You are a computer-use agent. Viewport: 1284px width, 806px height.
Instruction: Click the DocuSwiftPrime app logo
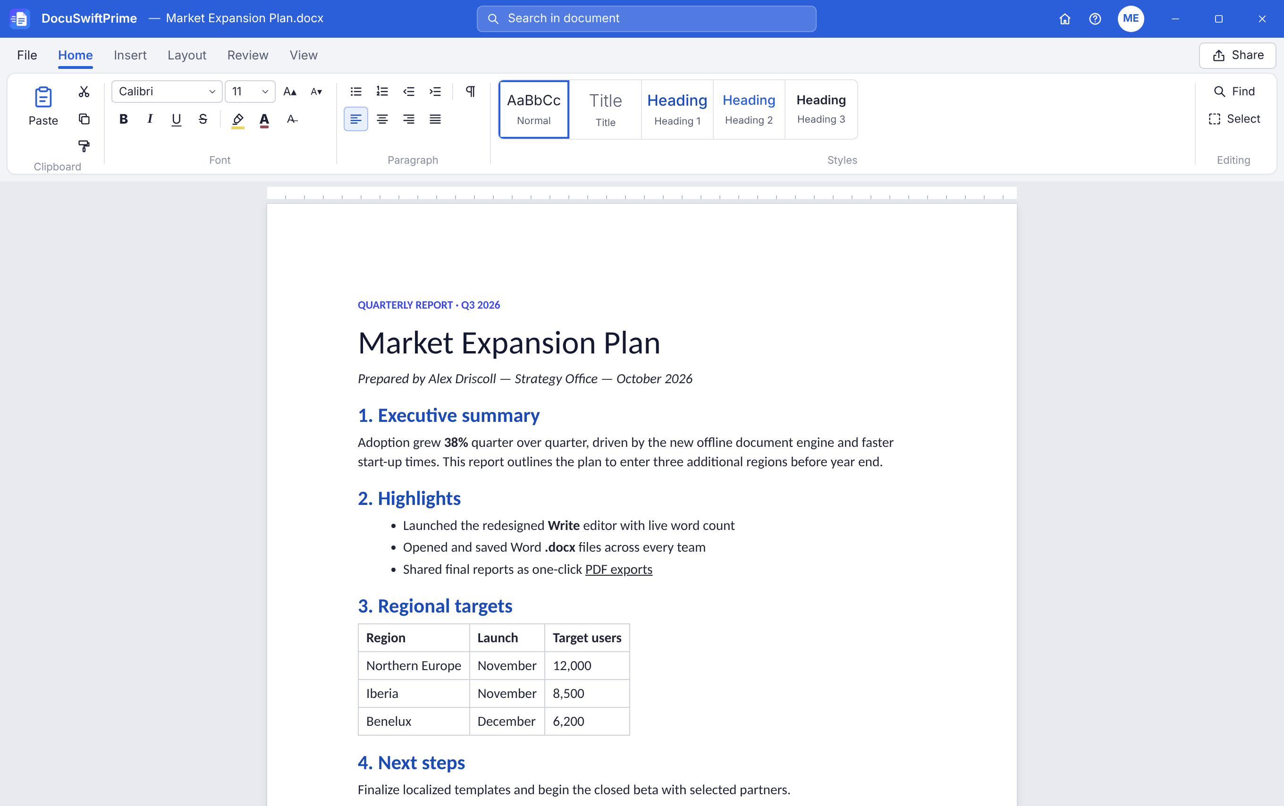(20, 19)
